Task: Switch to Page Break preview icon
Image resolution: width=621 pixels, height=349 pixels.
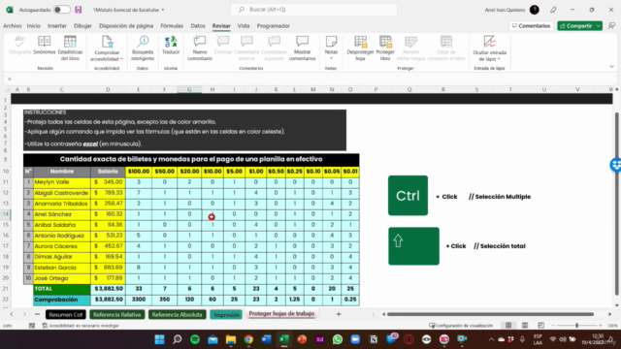Action: [541, 326]
